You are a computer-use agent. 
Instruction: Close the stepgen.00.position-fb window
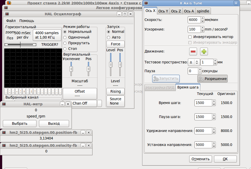tap(89, 133)
